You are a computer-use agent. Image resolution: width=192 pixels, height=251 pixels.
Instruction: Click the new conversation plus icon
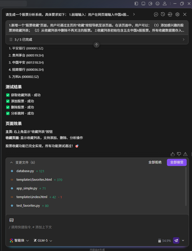156,15
